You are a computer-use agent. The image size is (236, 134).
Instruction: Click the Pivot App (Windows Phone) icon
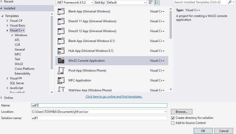[61, 71]
